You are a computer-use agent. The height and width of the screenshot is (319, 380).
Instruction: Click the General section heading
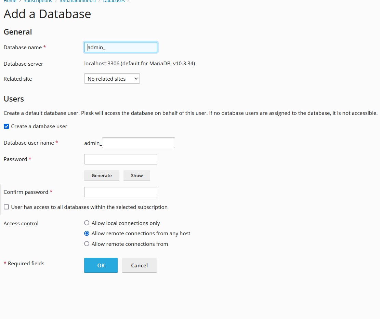[x=18, y=32]
